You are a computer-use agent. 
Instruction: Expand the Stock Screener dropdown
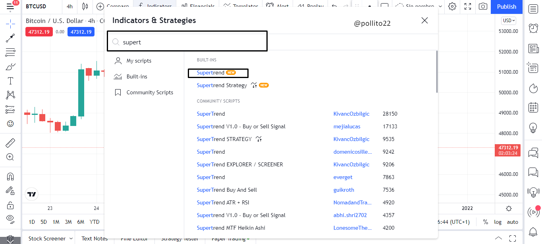click(71, 238)
